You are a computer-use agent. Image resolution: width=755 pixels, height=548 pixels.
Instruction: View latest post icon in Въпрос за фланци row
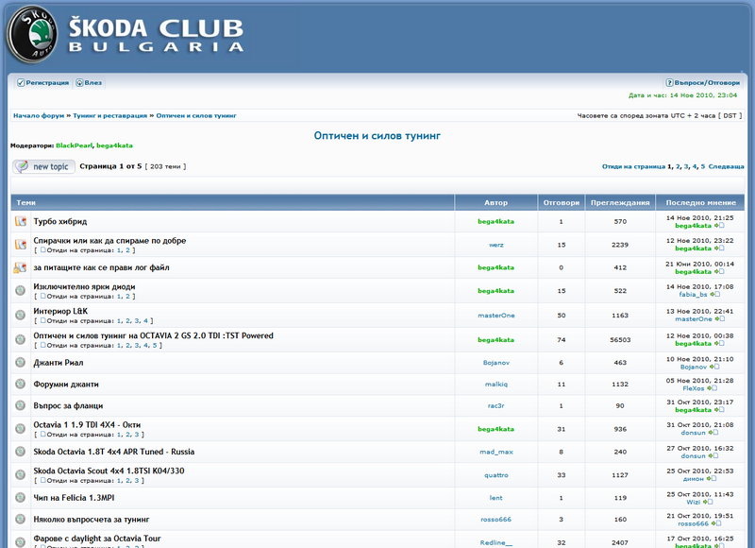pyautogui.click(x=719, y=410)
